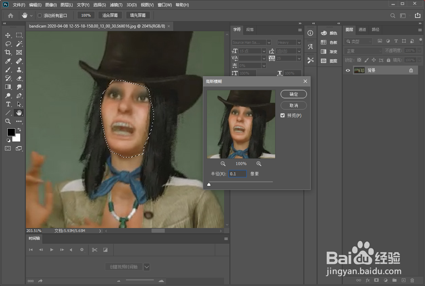Expand the create video timeline dropdown arrow
Image resolution: width=425 pixels, height=286 pixels.
click(147, 267)
